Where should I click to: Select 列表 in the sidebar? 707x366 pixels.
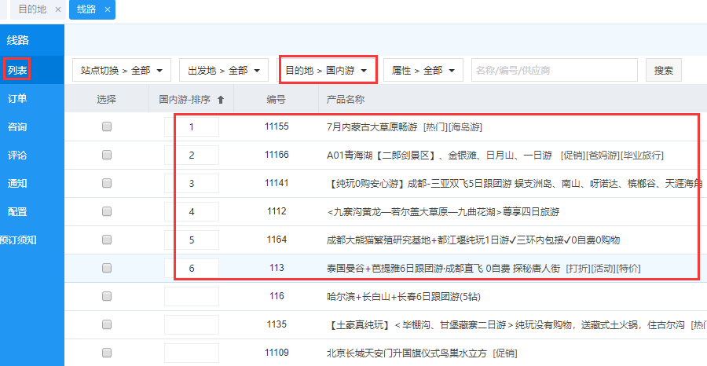tap(17, 71)
